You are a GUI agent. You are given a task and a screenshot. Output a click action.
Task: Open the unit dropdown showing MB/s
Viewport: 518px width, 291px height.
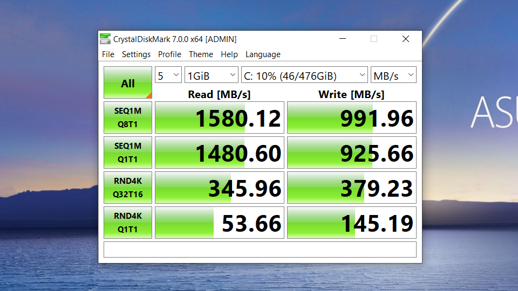tap(393, 75)
